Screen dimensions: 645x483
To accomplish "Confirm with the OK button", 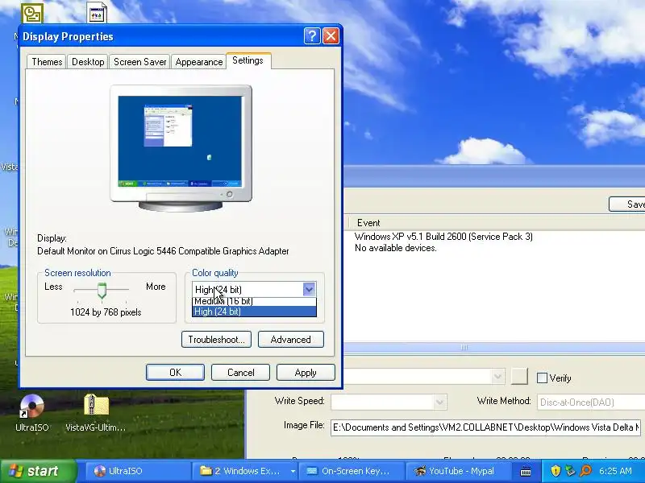I will click(175, 373).
